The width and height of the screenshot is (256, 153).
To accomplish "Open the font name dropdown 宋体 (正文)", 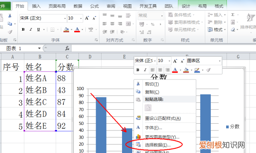I will pyautogui.click(x=65, y=18).
